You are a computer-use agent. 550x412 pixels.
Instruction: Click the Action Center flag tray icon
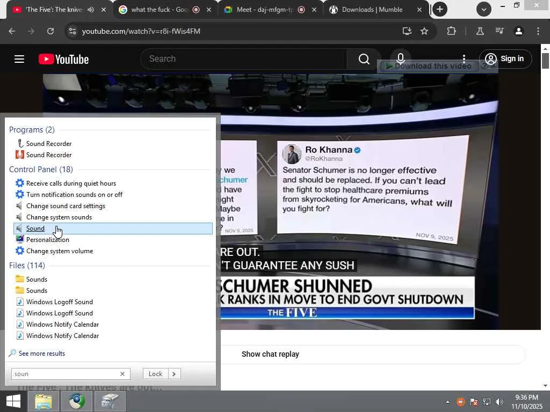coord(474,402)
